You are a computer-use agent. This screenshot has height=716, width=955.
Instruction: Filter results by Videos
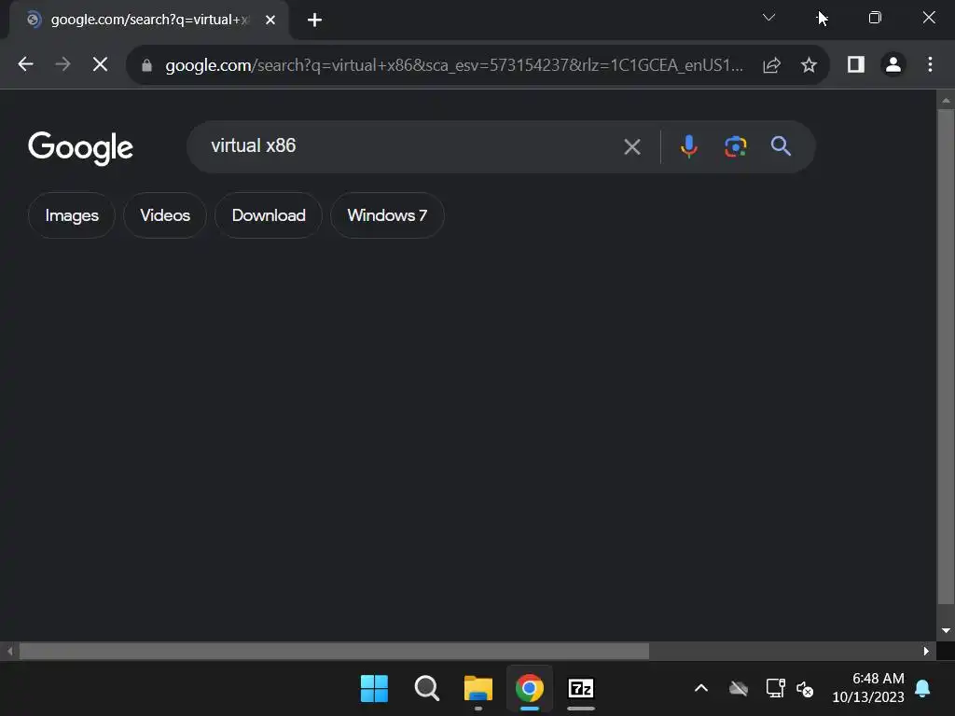pyautogui.click(x=165, y=215)
